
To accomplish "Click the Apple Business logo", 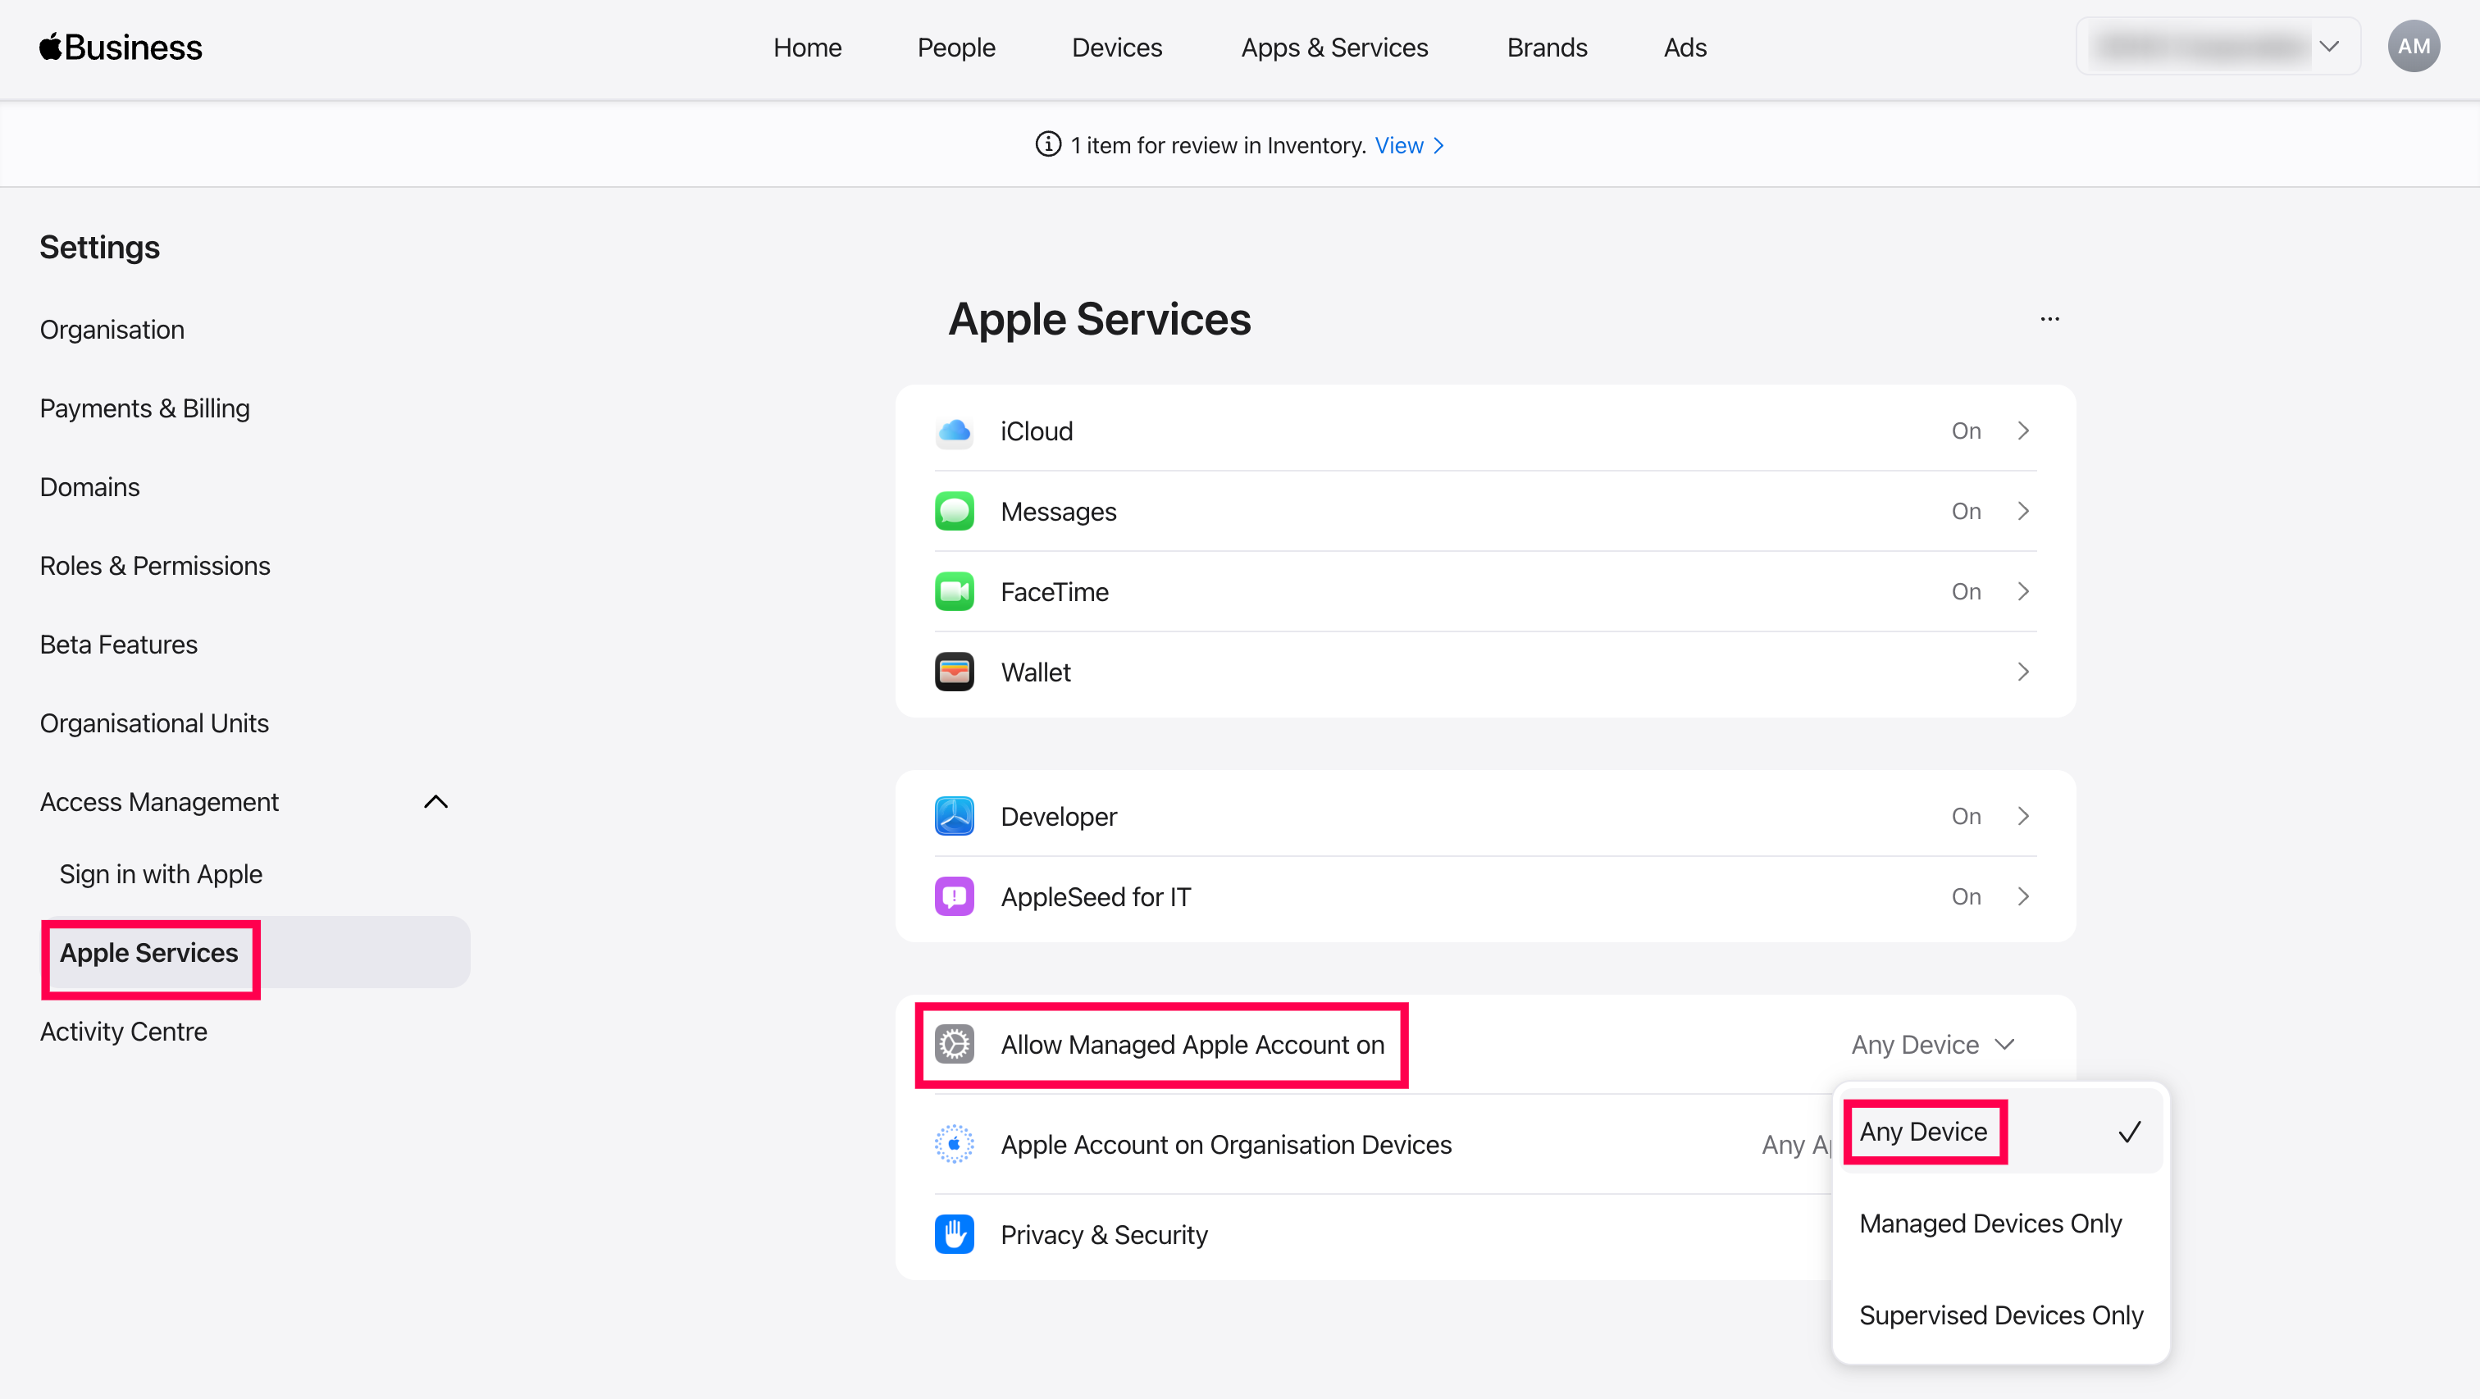I will (121, 48).
